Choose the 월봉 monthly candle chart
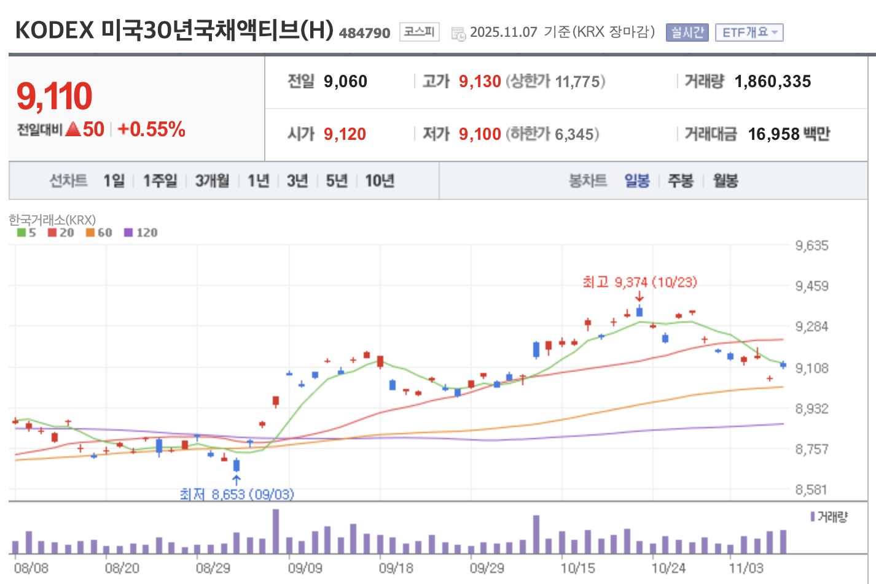 tap(725, 181)
